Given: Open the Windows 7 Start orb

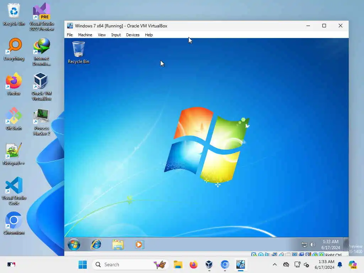Looking at the screenshot, I should click(x=74, y=244).
